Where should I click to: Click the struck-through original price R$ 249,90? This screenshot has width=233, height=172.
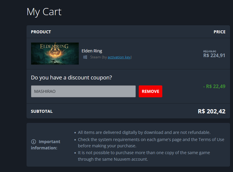coord(210,51)
